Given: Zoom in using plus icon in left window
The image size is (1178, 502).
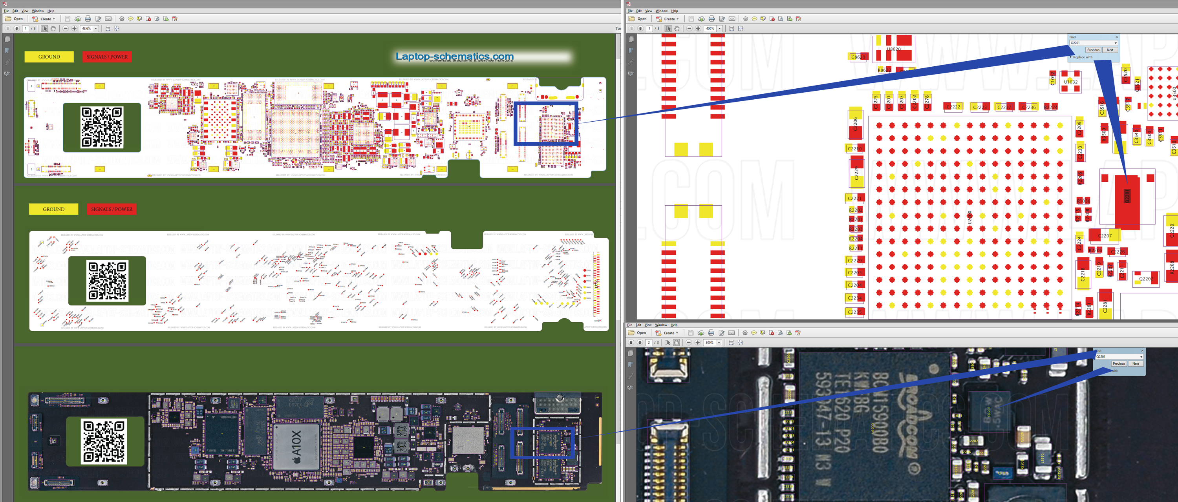Looking at the screenshot, I should pos(75,28).
